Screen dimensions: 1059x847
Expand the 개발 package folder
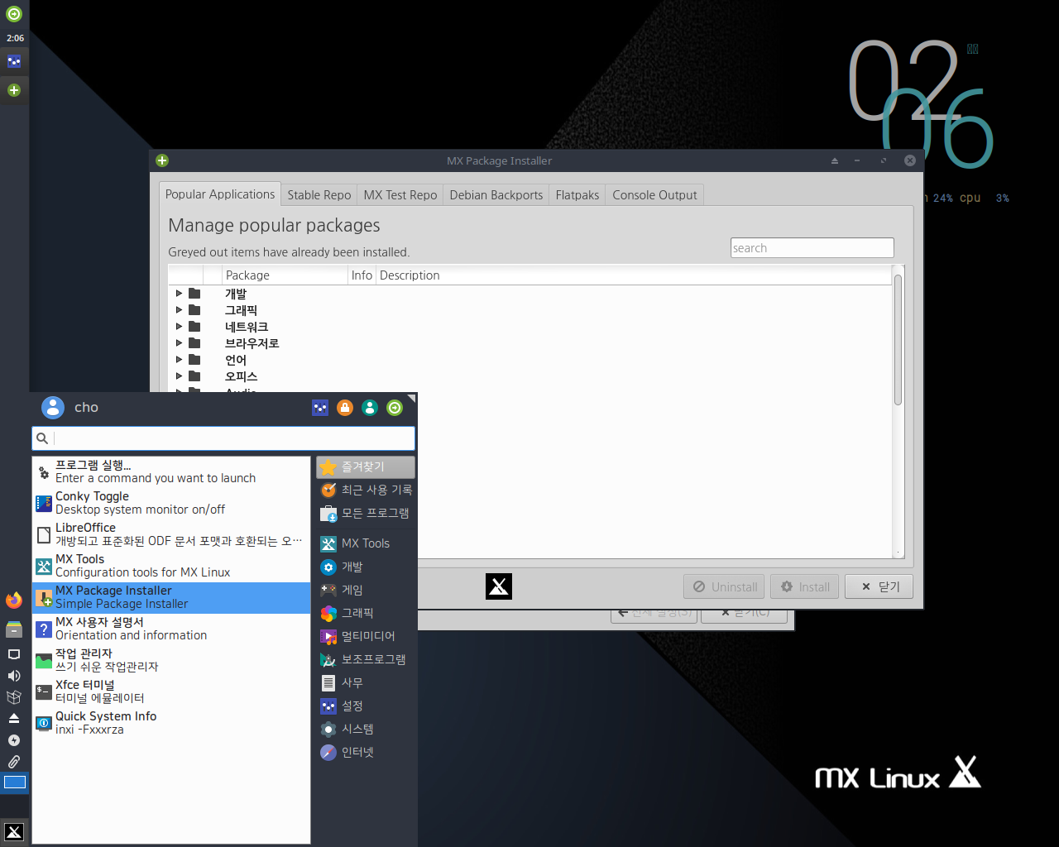coord(179,294)
